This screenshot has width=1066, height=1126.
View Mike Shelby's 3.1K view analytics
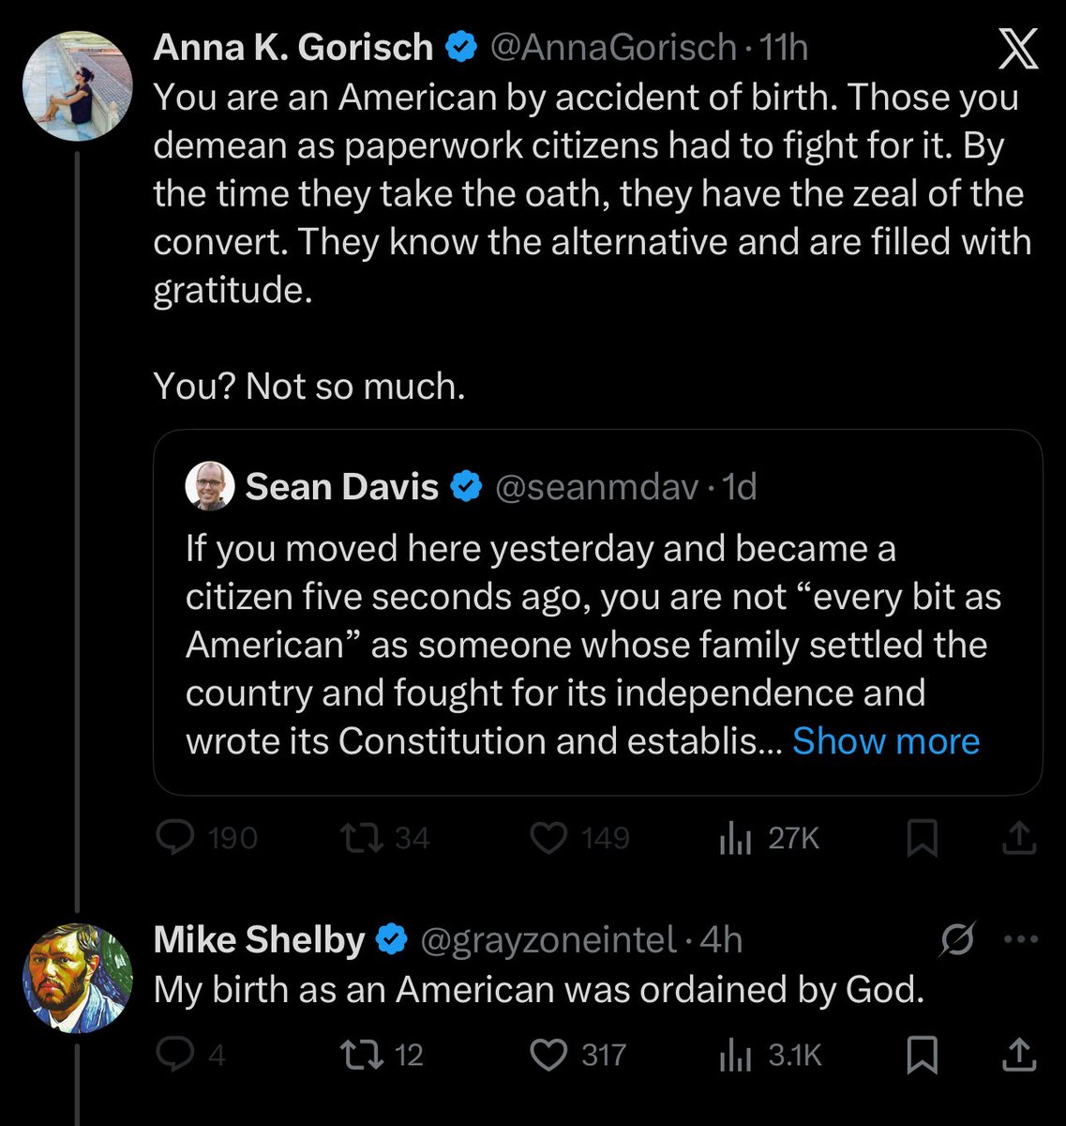(x=736, y=1056)
